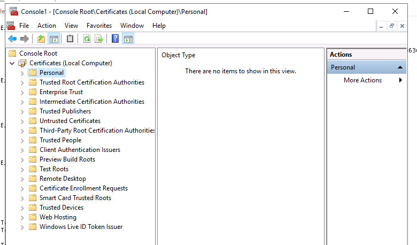Open Help via blue question mark icon
The image size is (417, 245).
point(115,39)
